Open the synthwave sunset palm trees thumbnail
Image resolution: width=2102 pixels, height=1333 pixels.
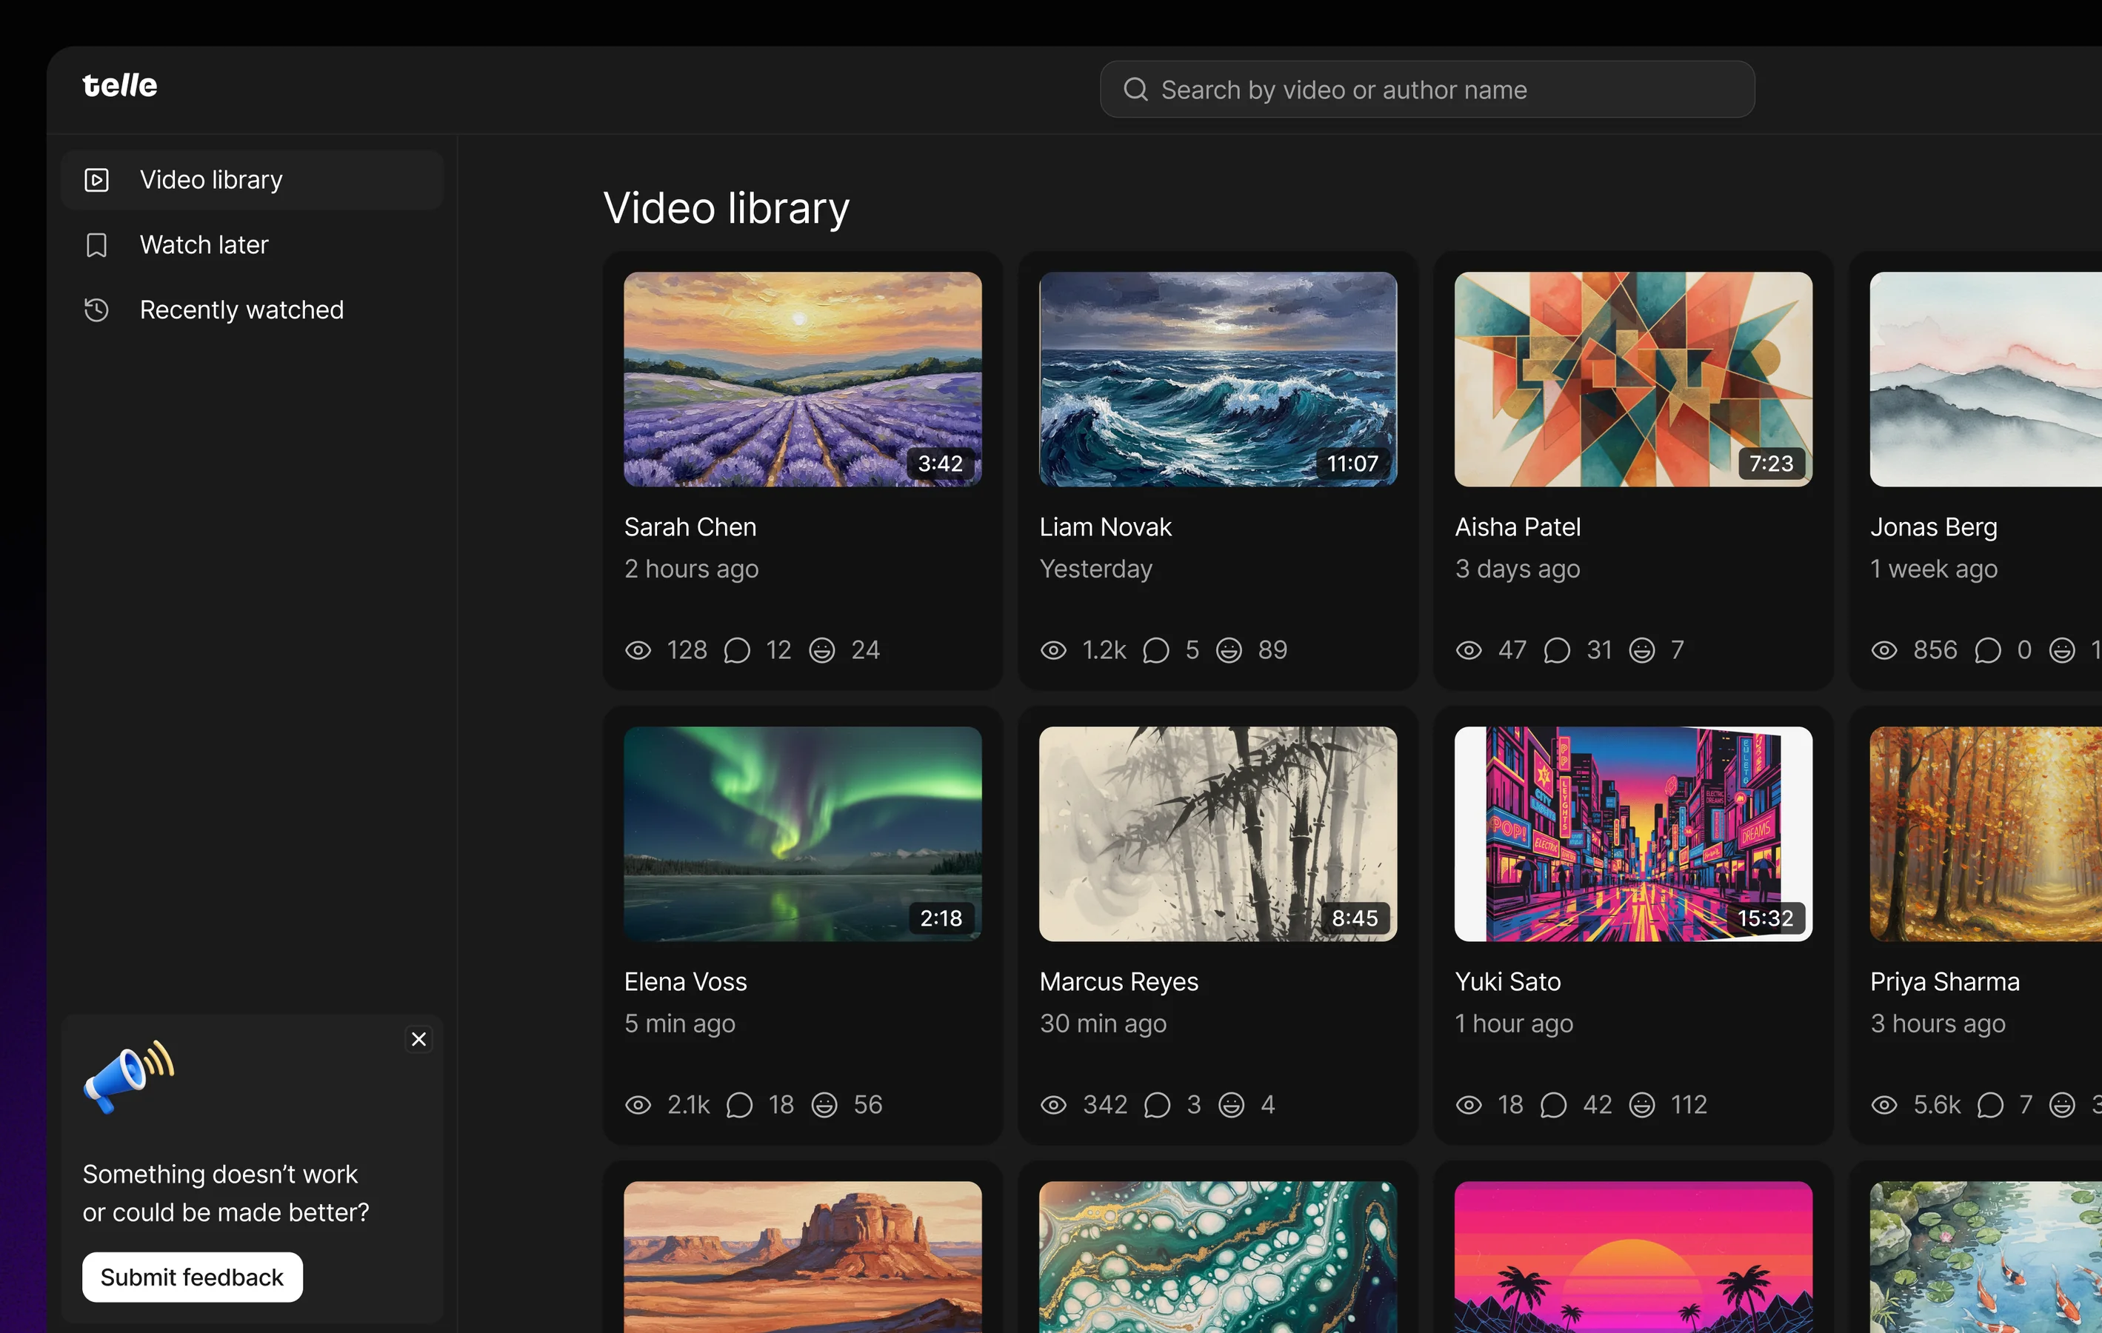(x=1633, y=1257)
